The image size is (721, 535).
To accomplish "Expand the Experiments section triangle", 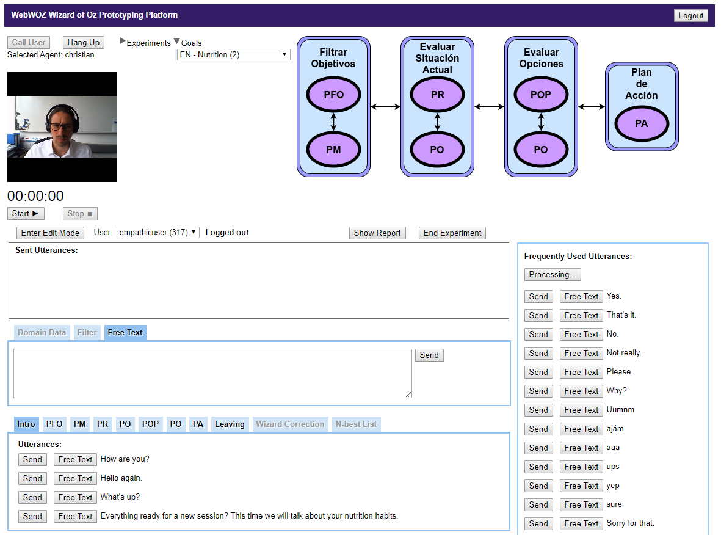I will [122, 41].
